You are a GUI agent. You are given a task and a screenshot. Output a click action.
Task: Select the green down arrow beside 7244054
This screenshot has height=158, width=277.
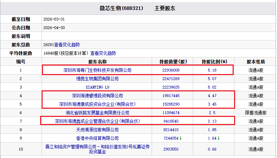coord(180,138)
